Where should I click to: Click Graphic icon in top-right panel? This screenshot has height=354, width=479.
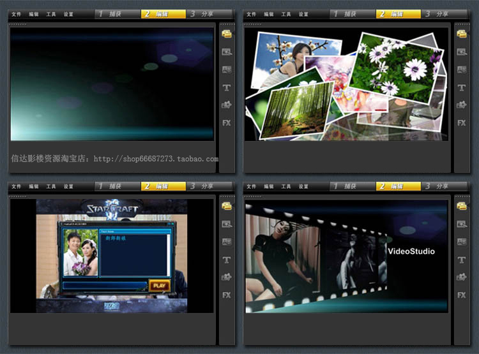(461, 105)
